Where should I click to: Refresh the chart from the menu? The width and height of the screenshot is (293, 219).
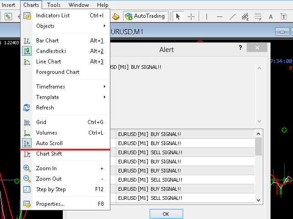coord(65,108)
